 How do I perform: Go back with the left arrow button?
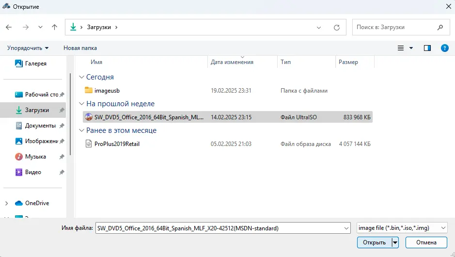click(9, 27)
